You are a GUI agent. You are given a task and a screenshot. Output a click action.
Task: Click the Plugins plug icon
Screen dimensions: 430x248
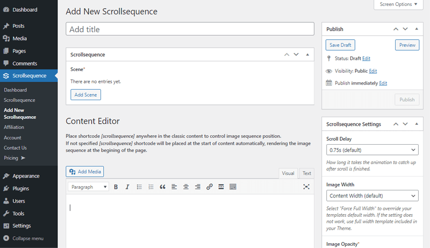6,188
